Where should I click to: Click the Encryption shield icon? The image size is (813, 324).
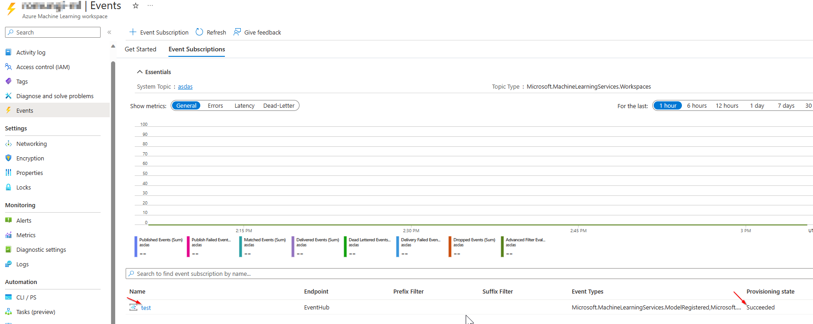point(8,158)
